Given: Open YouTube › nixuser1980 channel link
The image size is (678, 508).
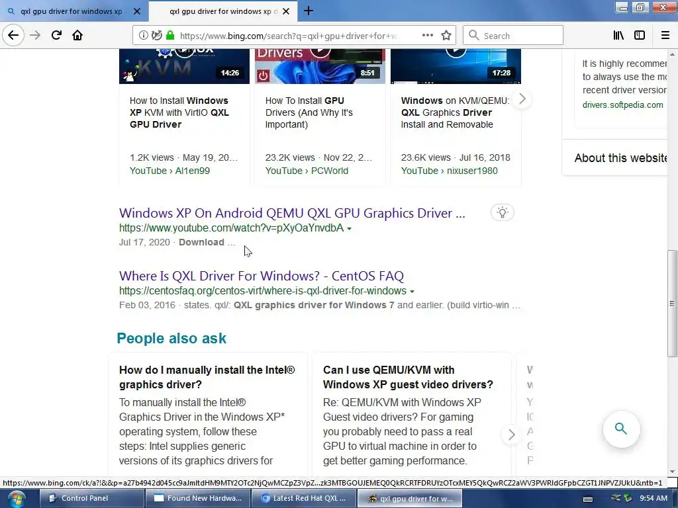Looking at the screenshot, I should pos(450,171).
